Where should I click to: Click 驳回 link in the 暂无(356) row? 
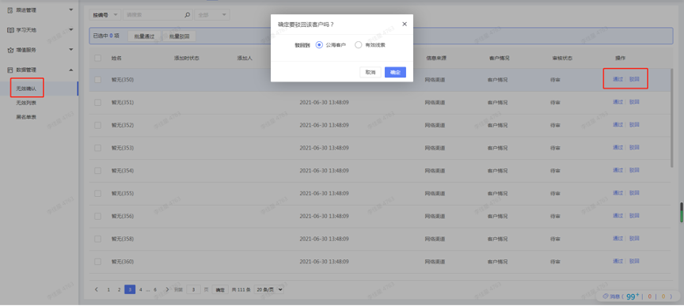coord(634,216)
